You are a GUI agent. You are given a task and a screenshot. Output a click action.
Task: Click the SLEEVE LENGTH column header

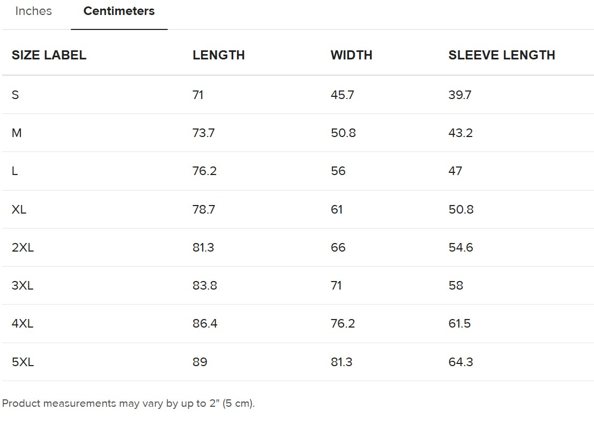coord(501,55)
